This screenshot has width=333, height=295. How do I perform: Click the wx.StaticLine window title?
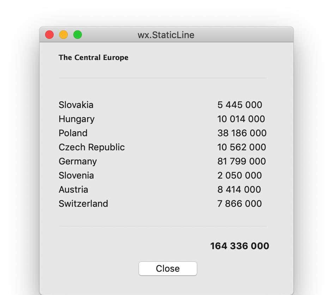click(166, 35)
